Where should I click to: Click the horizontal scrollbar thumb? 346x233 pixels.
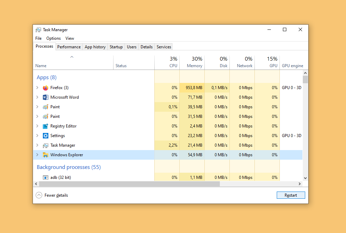pos(130,184)
